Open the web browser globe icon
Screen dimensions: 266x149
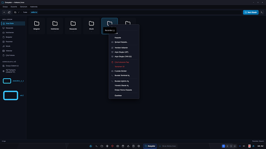tap(107, 146)
